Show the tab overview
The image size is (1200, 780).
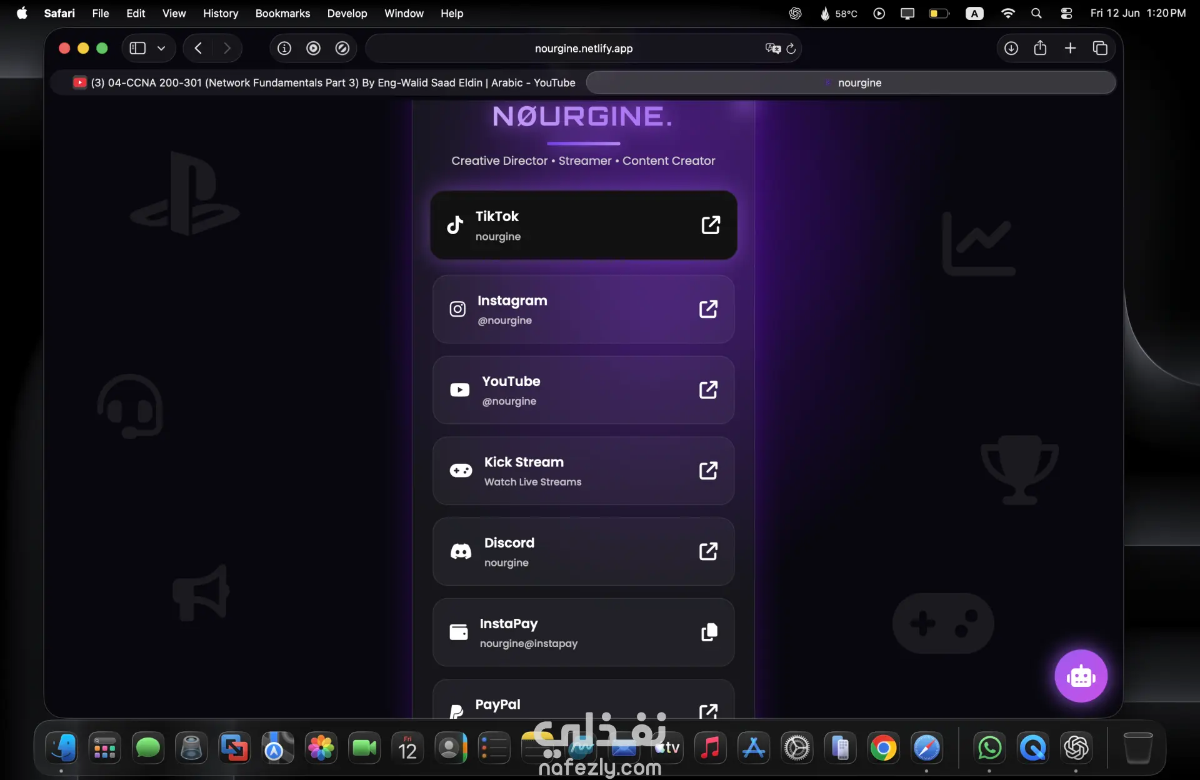[x=1100, y=48]
